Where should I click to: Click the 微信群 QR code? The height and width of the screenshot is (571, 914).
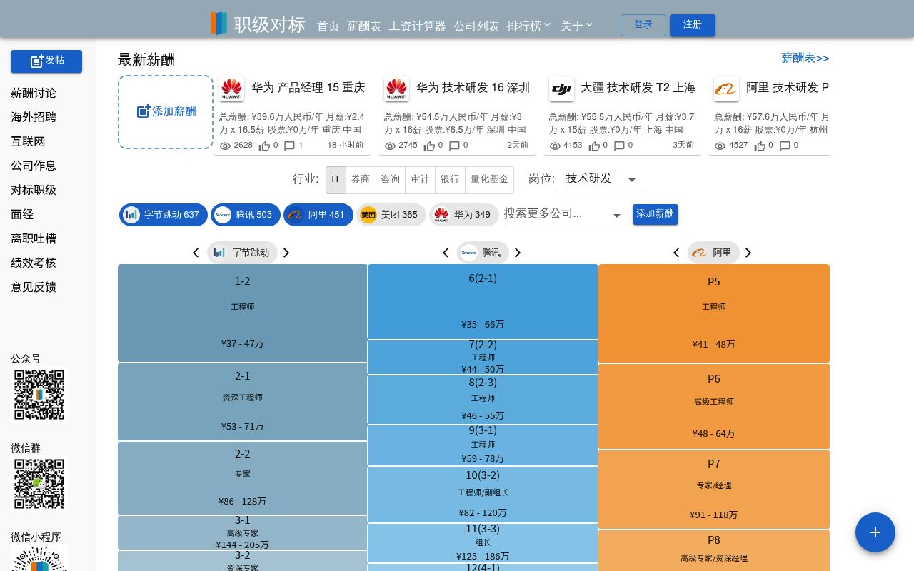(39, 484)
